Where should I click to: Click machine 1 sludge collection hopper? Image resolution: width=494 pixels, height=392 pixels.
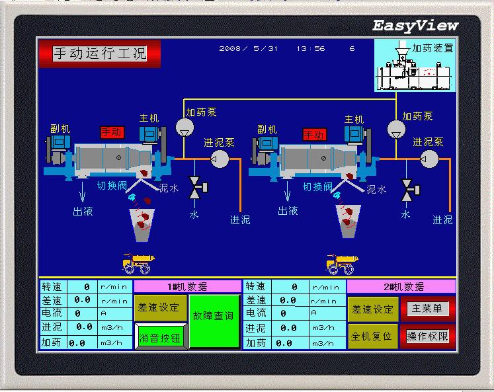tap(142, 225)
